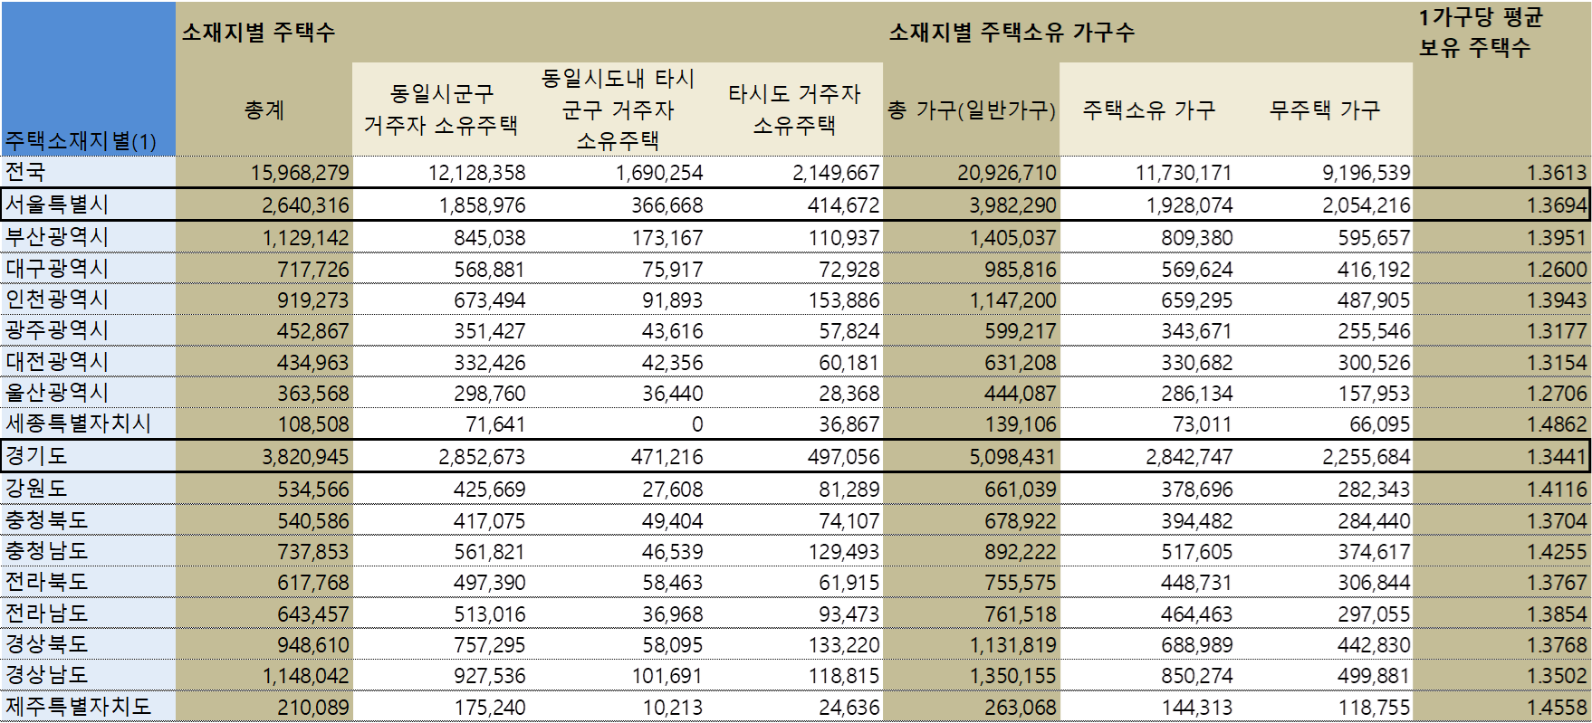Screen dimensions: 1592x723
Task: Select the 주택소재지별(1) header cell
Action: tap(88, 79)
